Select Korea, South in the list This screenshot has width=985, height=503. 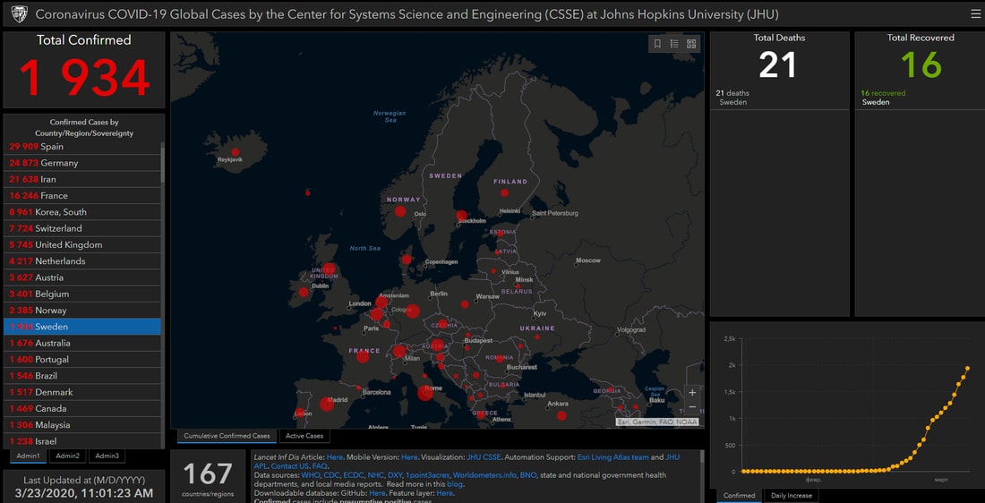[x=82, y=212]
